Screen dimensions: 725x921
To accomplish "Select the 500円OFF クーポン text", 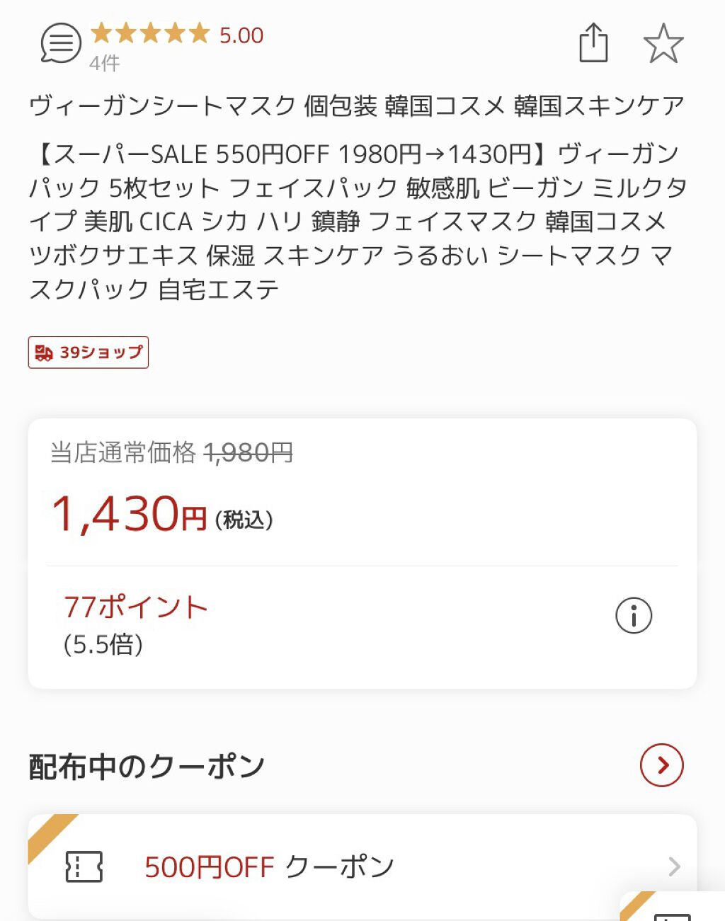I will tap(269, 866).
